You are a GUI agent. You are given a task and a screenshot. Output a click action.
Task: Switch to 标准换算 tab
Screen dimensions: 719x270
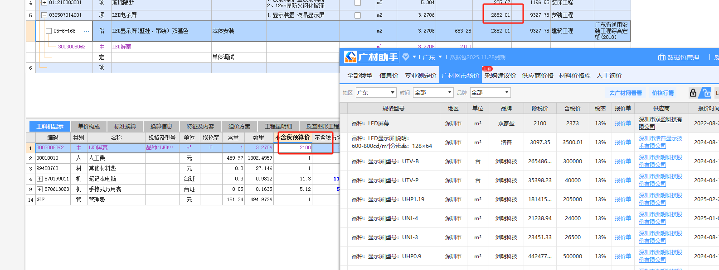(125, 126)
